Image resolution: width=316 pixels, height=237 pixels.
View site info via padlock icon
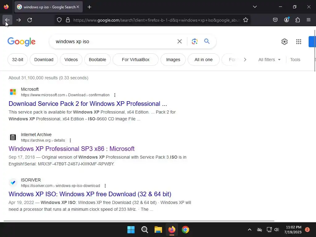[x=68, y=20]
